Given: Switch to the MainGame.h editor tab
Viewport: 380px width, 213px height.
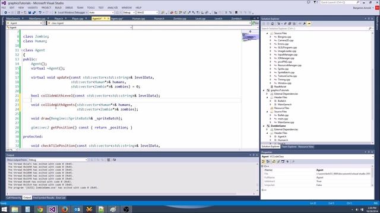Looking at the screenshot, I should pos(13,18).
